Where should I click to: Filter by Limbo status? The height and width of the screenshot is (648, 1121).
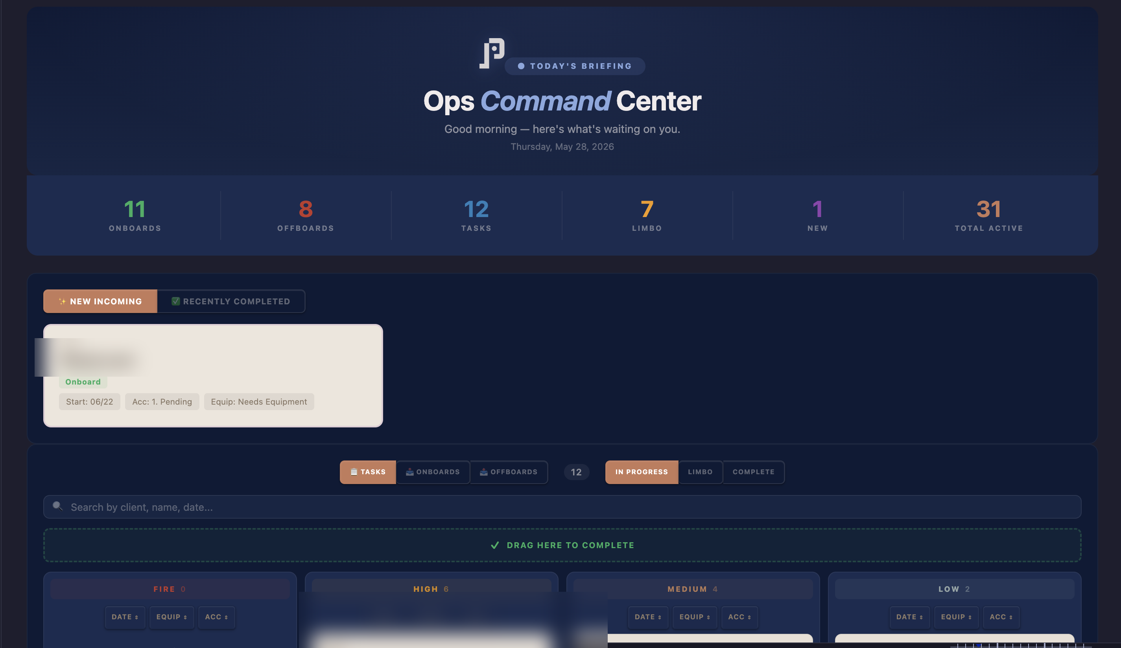tap(700, 472)
